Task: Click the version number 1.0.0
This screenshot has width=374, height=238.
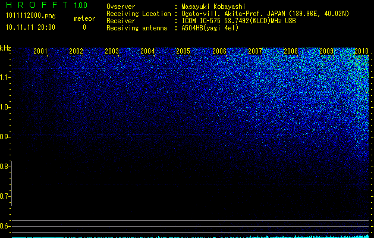Action: (80, 5)
